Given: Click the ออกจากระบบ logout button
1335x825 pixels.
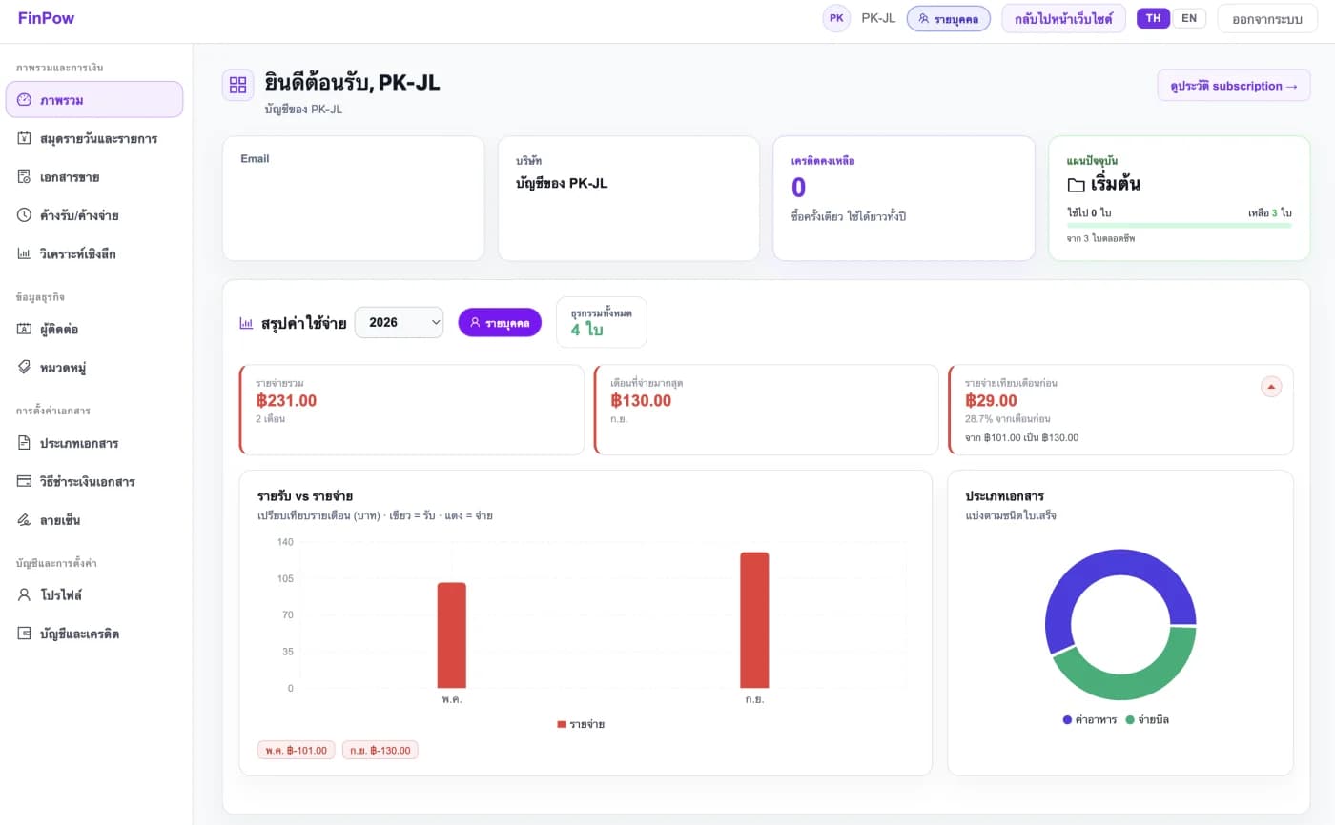Looking at the screenshot, I should [x=1267, y=18].
